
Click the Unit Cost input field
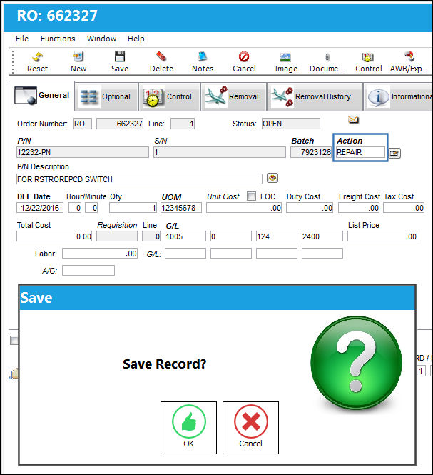[244, 208]
